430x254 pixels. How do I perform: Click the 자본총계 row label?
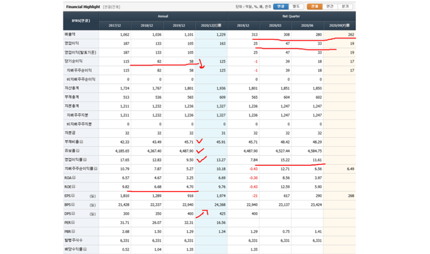click(72, 106)
